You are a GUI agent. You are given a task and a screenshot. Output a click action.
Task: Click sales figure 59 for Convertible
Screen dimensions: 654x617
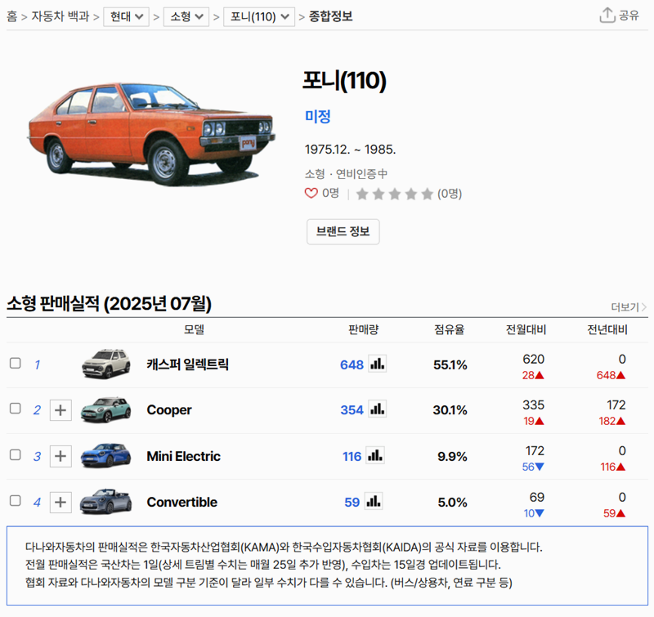point(352,503)
